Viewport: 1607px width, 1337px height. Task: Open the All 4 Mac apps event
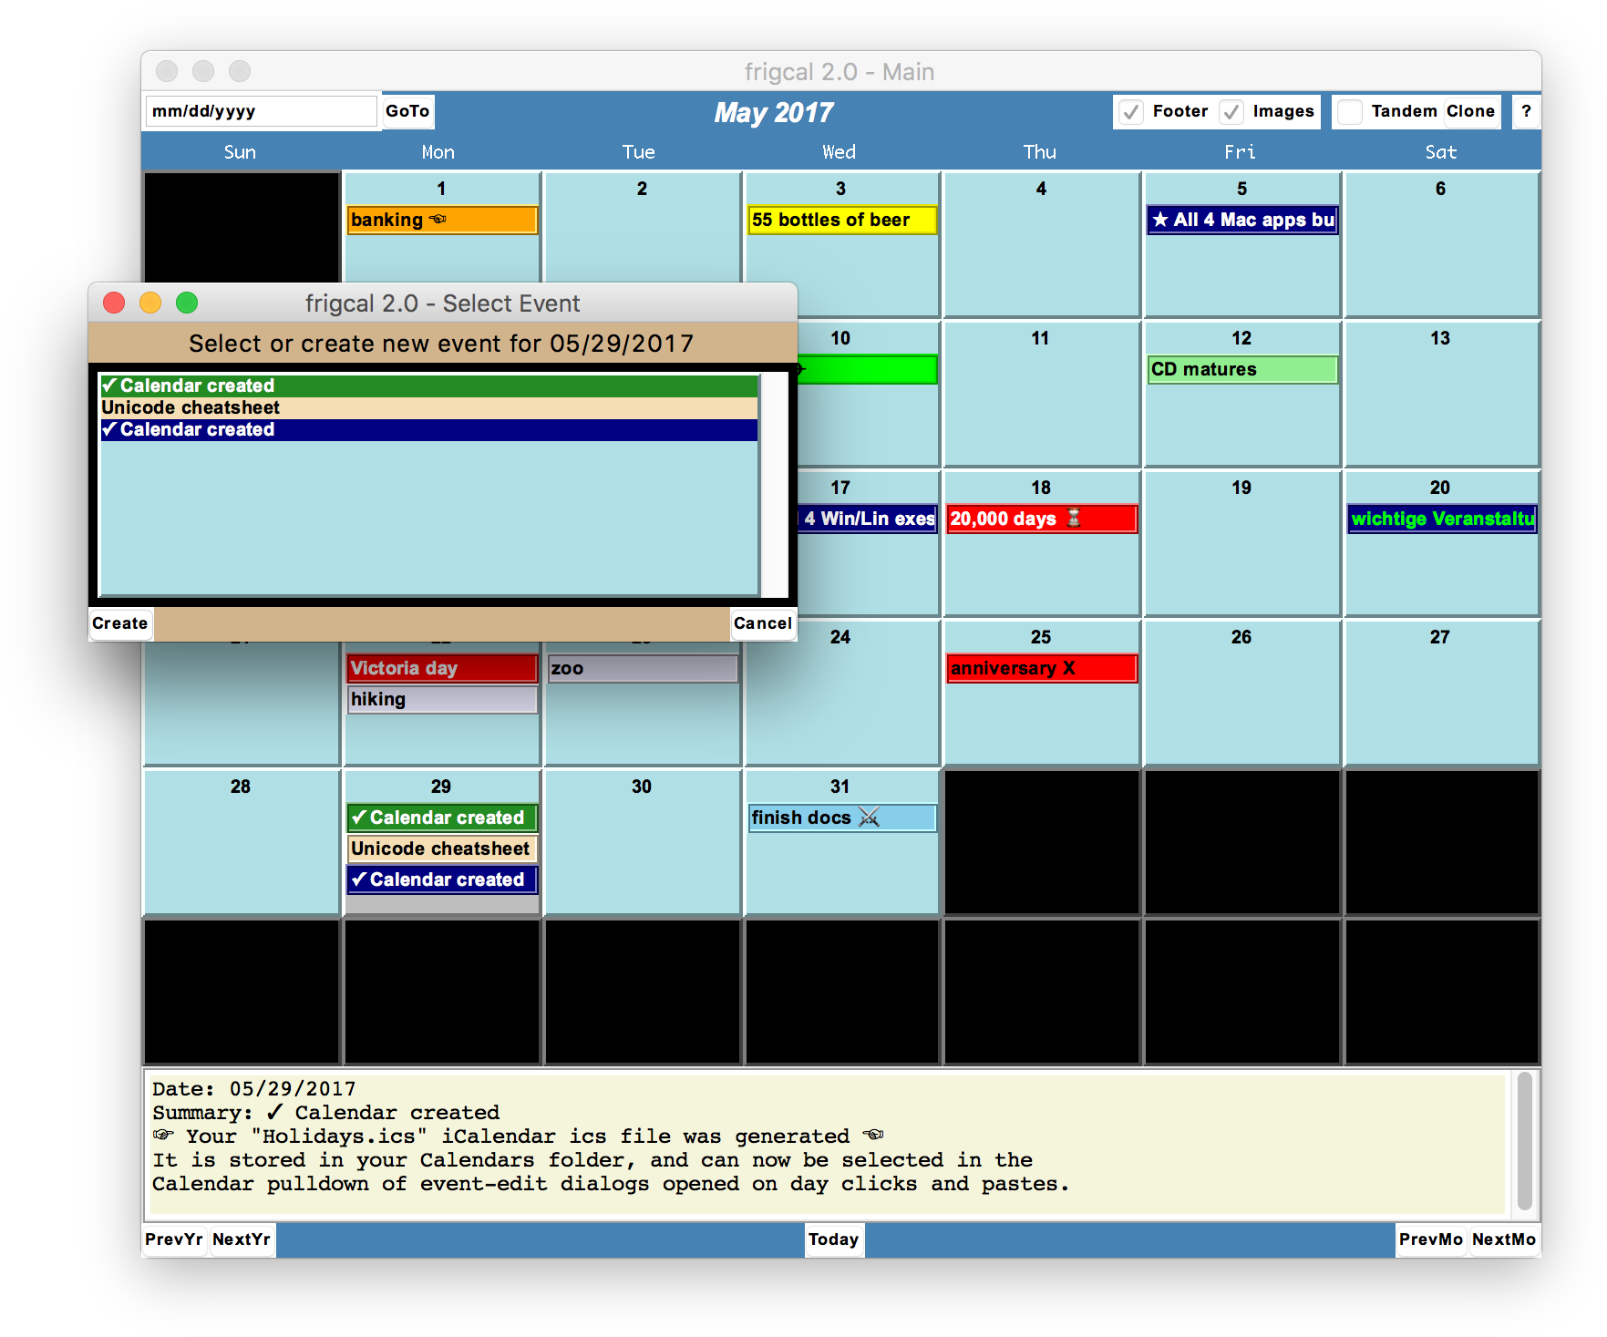pyautogui.click(x=1242, y=220)
